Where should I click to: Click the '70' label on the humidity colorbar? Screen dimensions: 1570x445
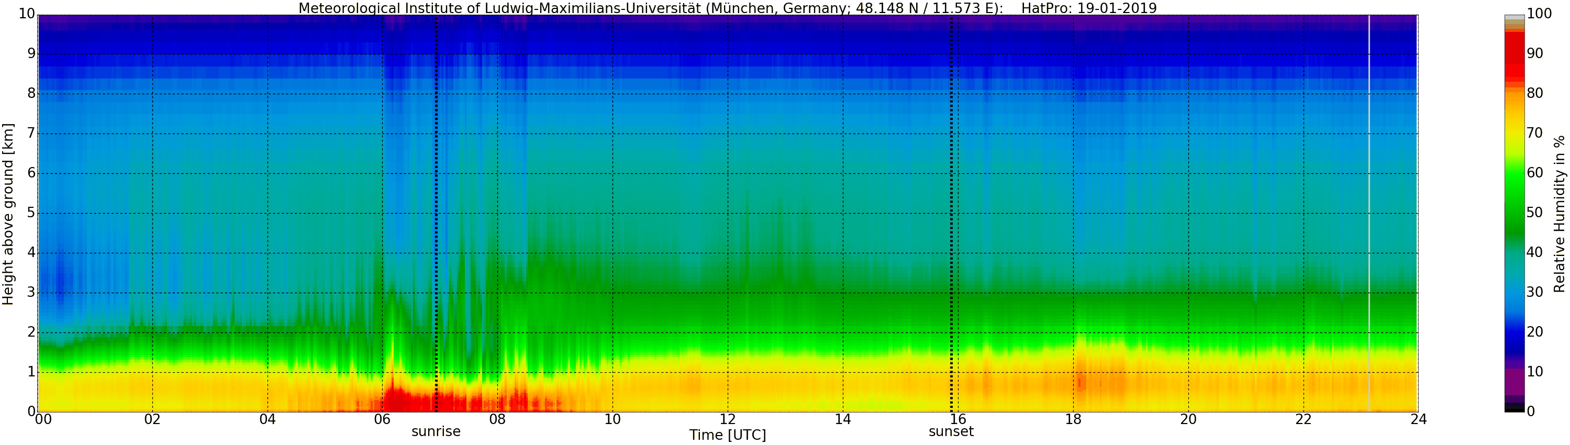(x=1534, y=133)
